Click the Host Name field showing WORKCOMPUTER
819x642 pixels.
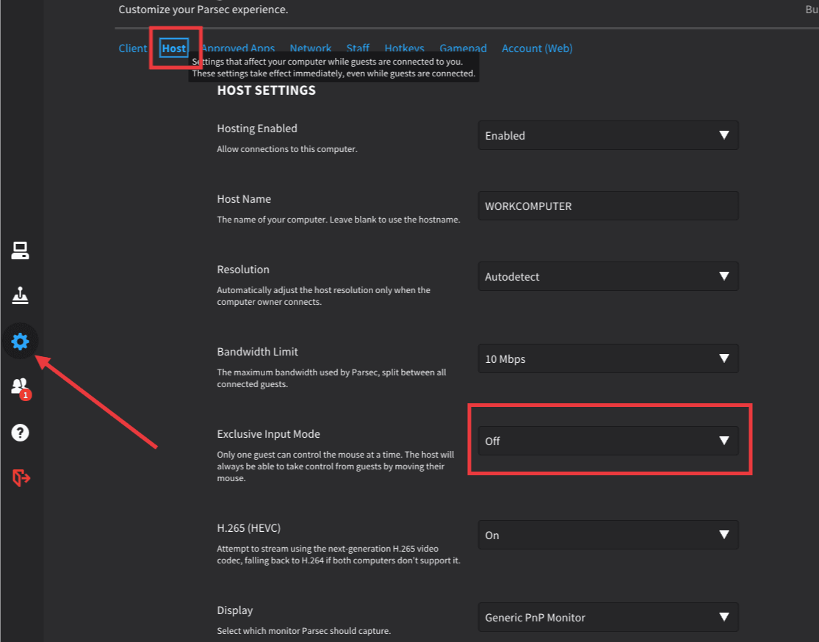point(607,206)
